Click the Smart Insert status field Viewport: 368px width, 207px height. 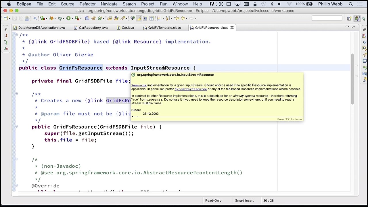244,200
